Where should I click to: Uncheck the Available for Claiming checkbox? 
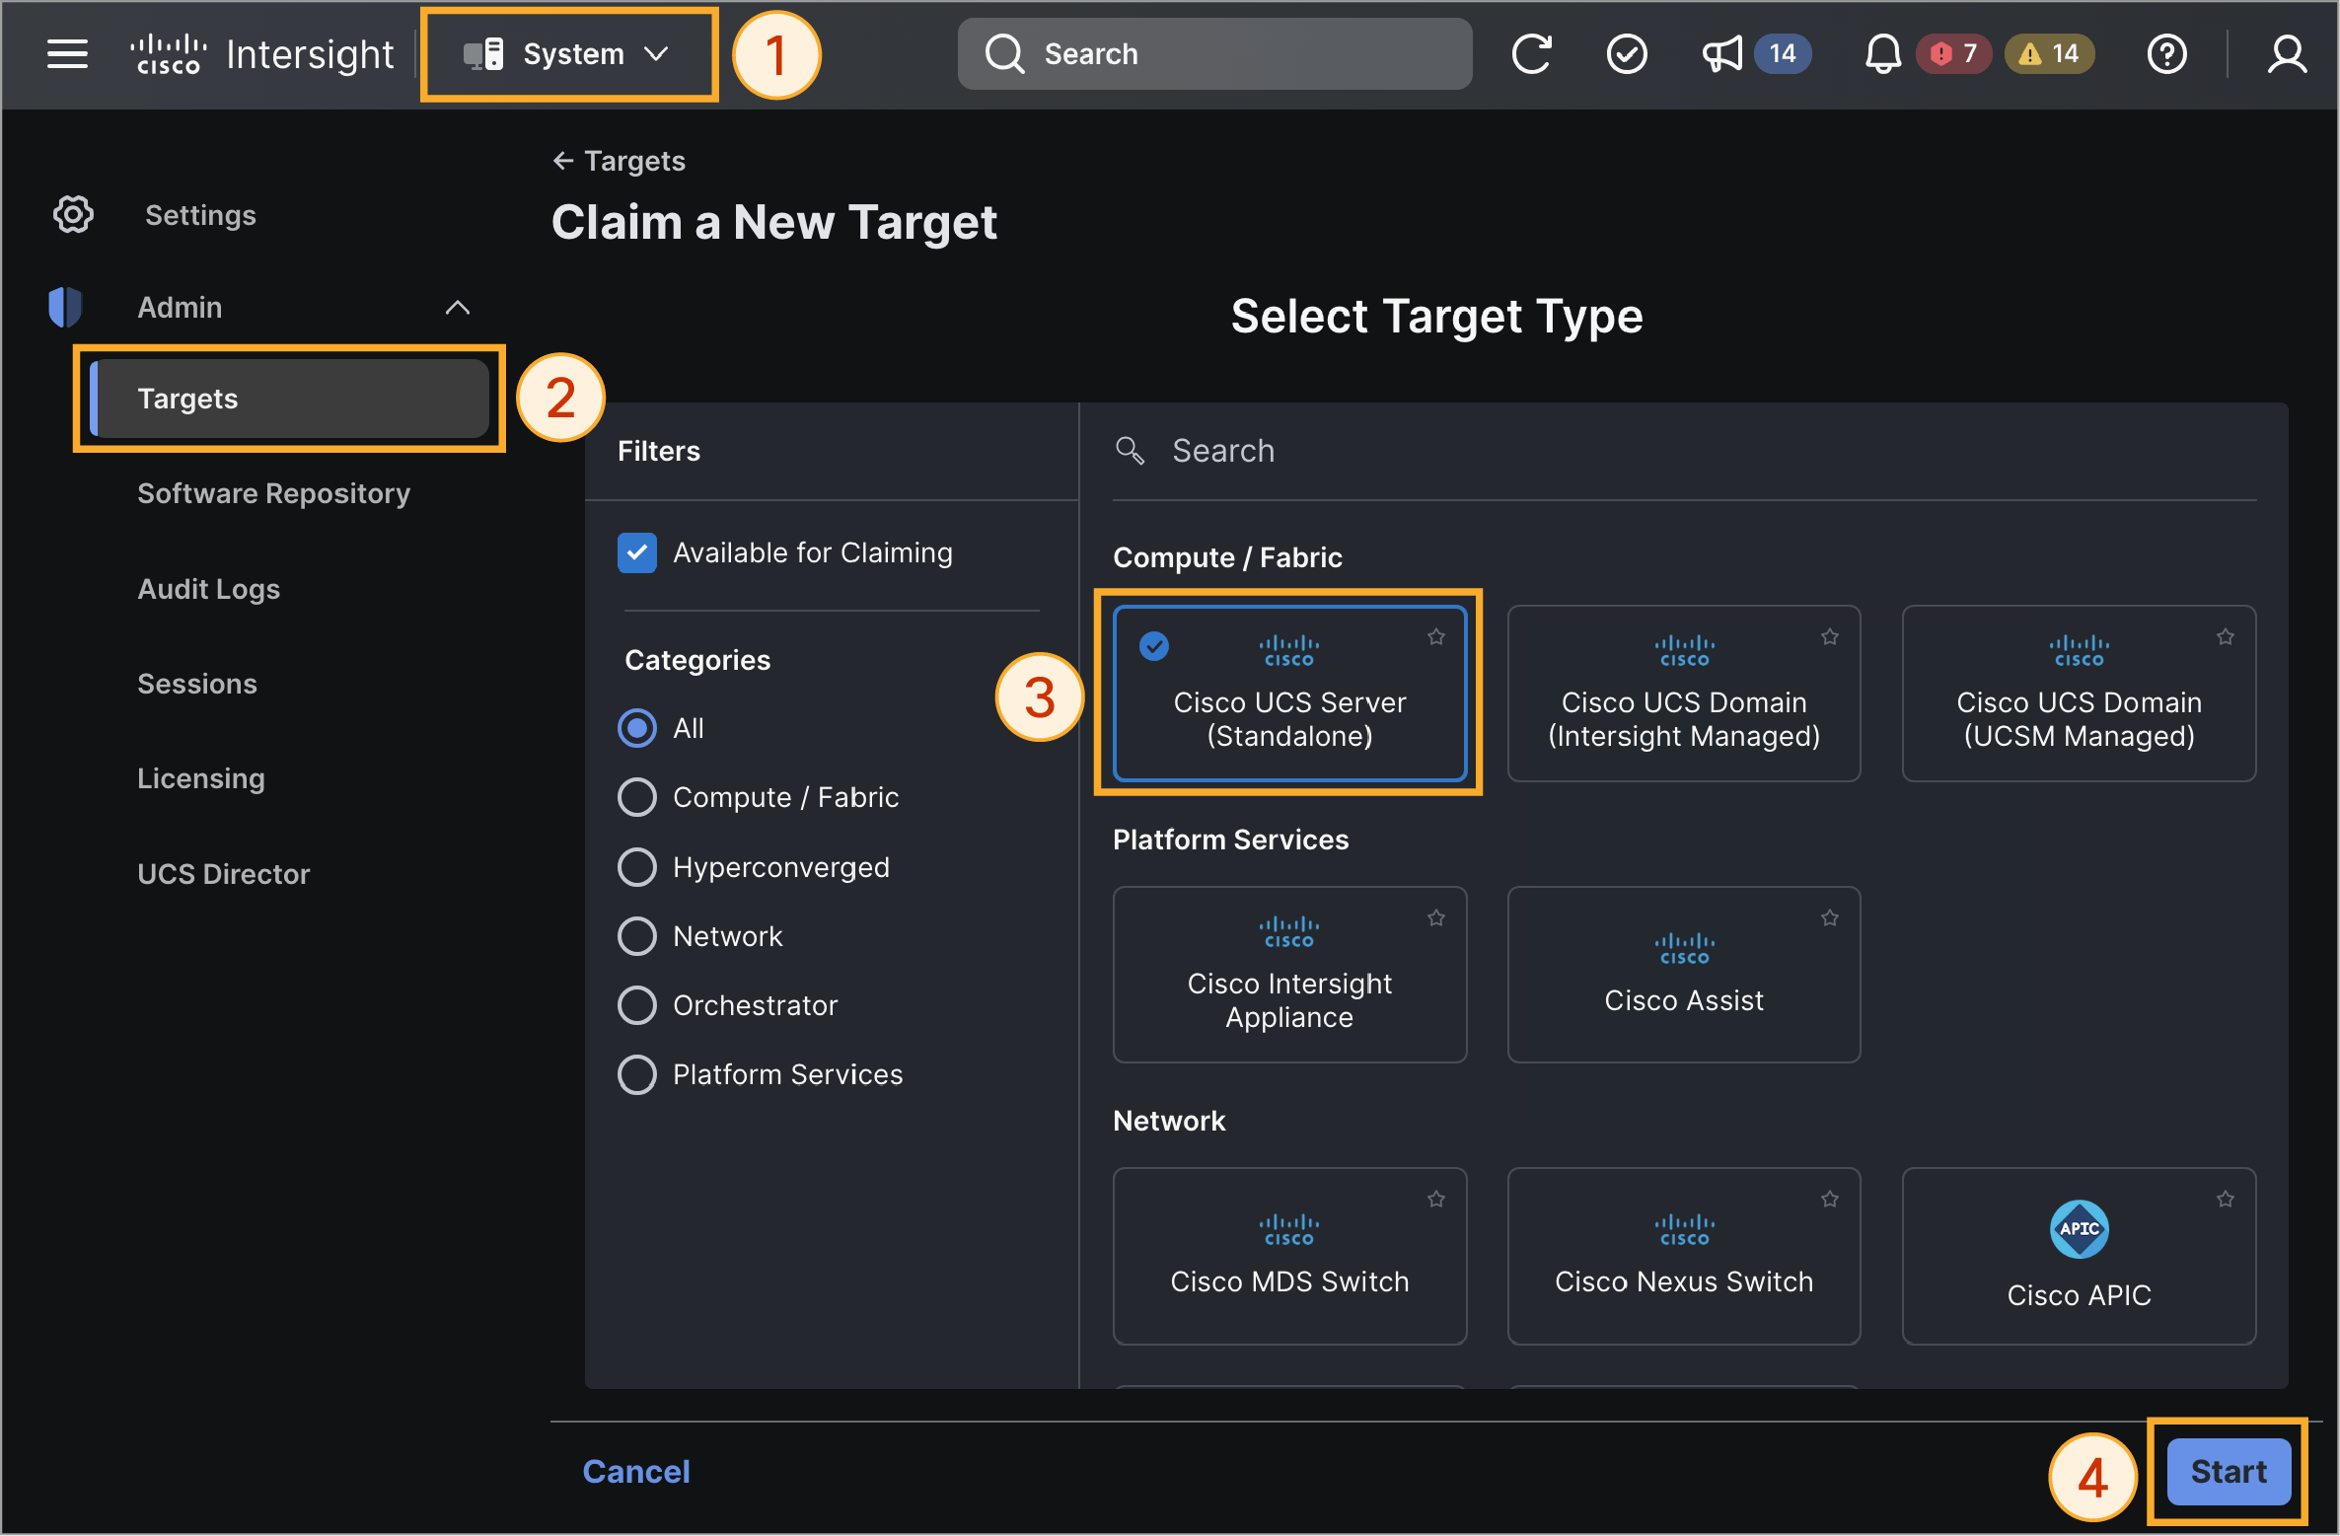pos(637,552)
